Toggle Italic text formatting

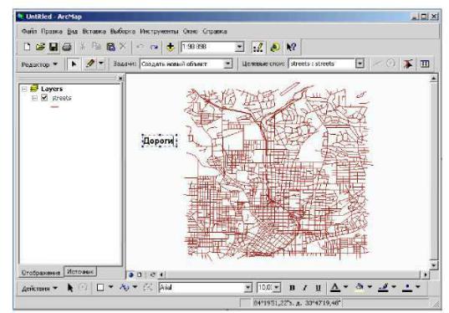(305, 288)
